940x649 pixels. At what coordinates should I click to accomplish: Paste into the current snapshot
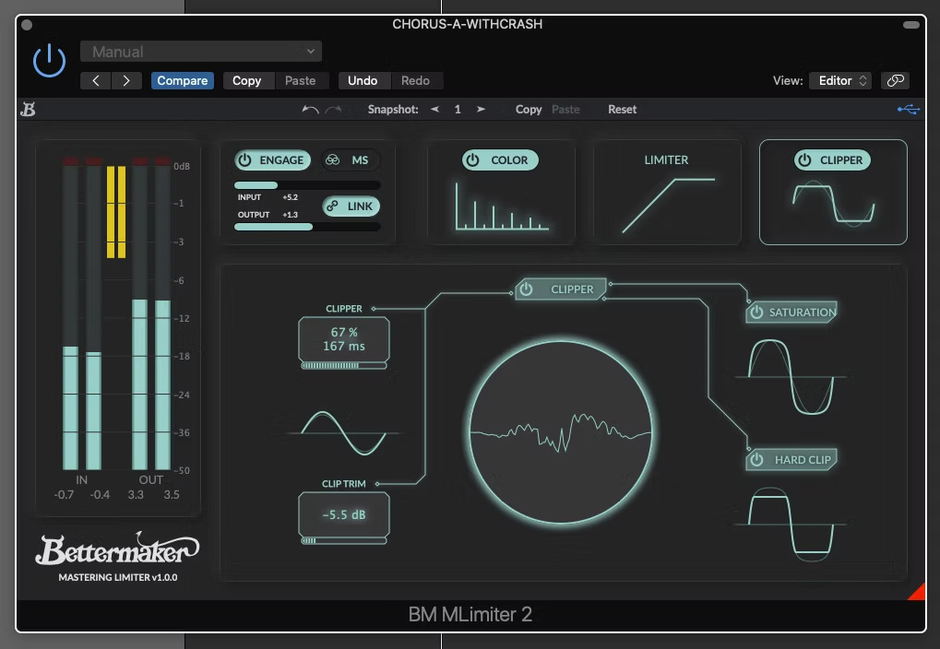[x=565, y=109]
